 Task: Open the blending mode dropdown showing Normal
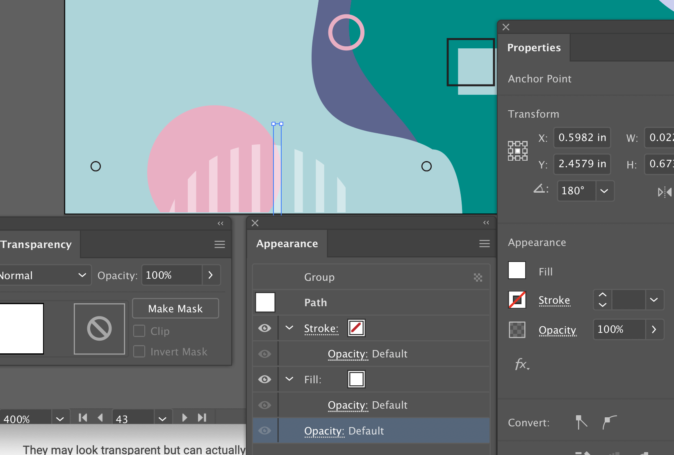[45, 275]
